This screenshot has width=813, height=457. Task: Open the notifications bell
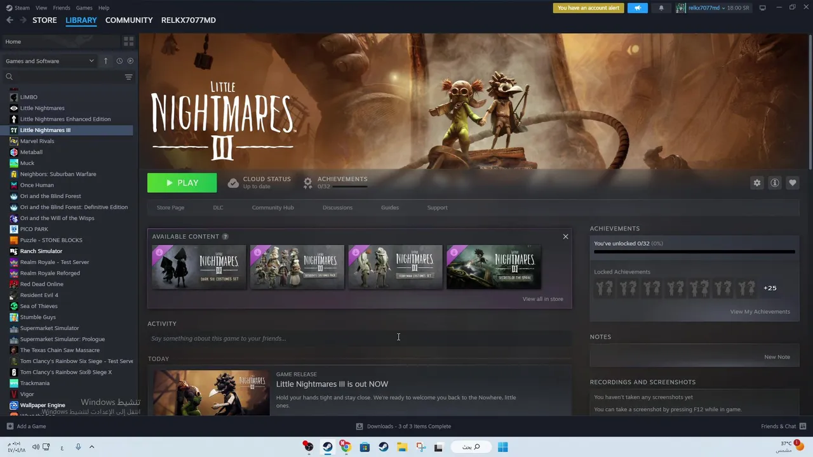pyautogui.click(x=661, y=8)
